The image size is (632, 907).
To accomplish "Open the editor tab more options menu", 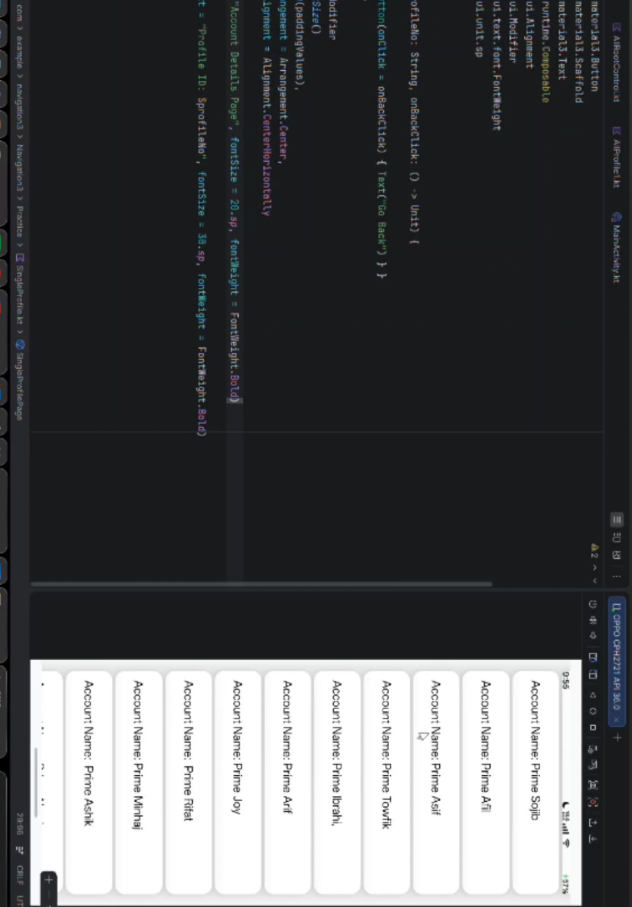I will 617,576.
